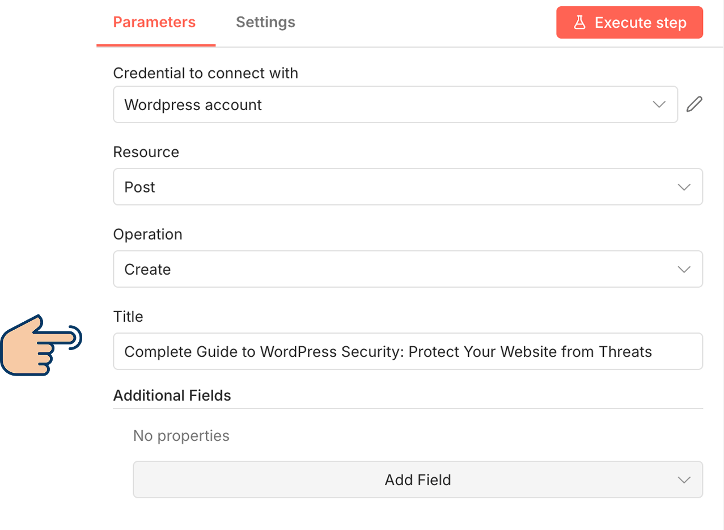The height and width of the screenshot is (530, 724).
Task: Click the No properties placeholder text
Action: click(181, 436)
